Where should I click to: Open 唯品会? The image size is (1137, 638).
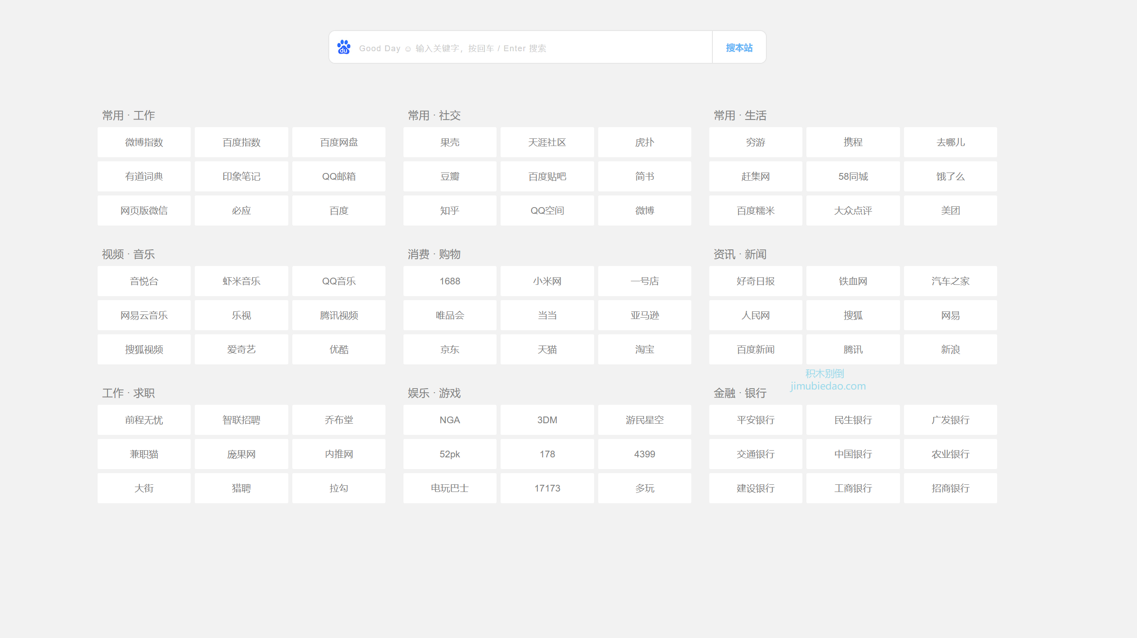pyautogui.click(x=450, y=315)
